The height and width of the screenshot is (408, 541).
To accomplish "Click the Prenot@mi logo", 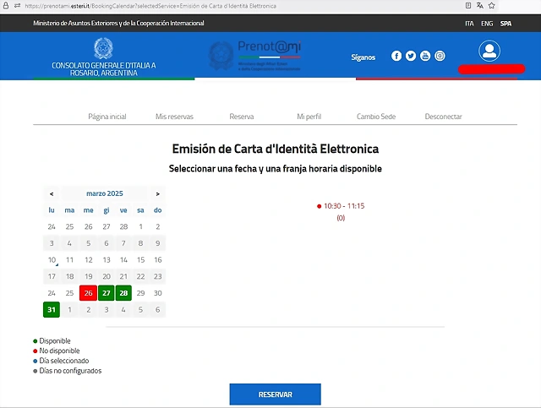I will click(255, 56).
